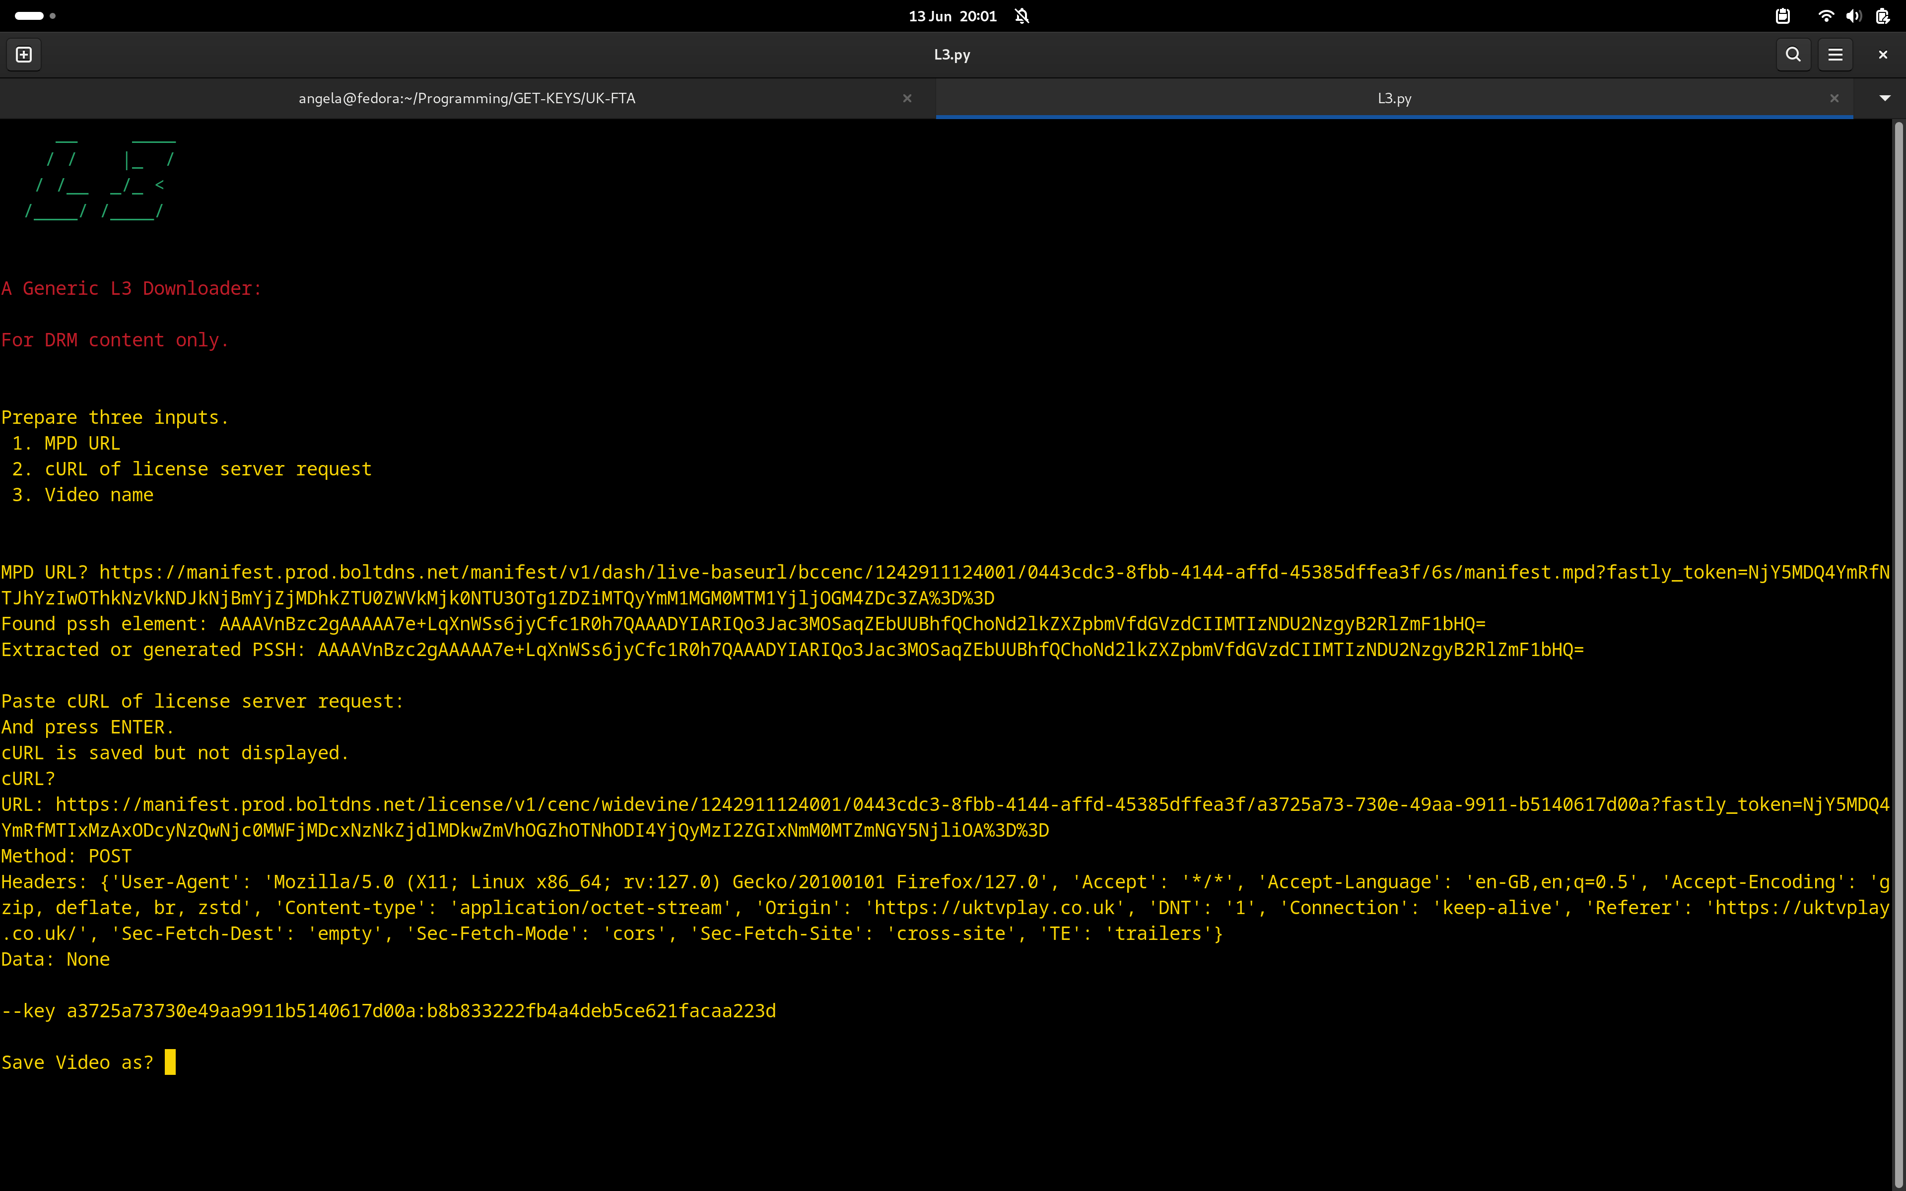
Task: Click the '--key a3725a73...' decryption key line
Action: 388,1011
